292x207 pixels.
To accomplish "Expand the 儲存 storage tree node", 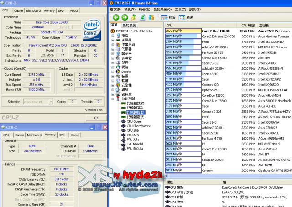I will (113, 63).
